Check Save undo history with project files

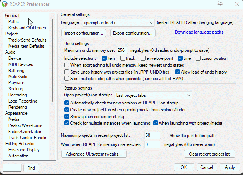click(66, 72)
